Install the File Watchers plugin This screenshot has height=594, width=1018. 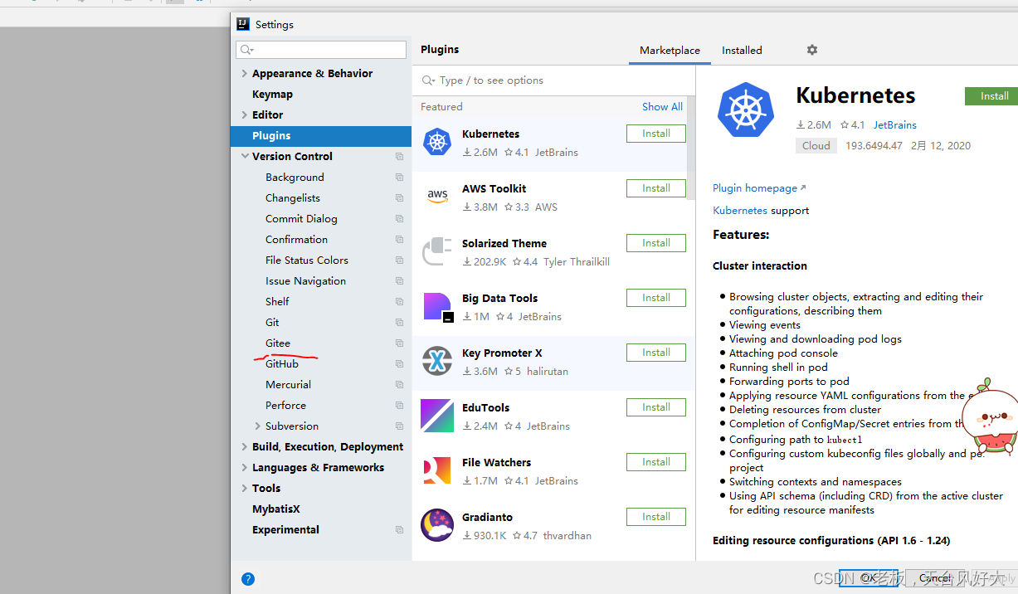(x=655, y=462)
